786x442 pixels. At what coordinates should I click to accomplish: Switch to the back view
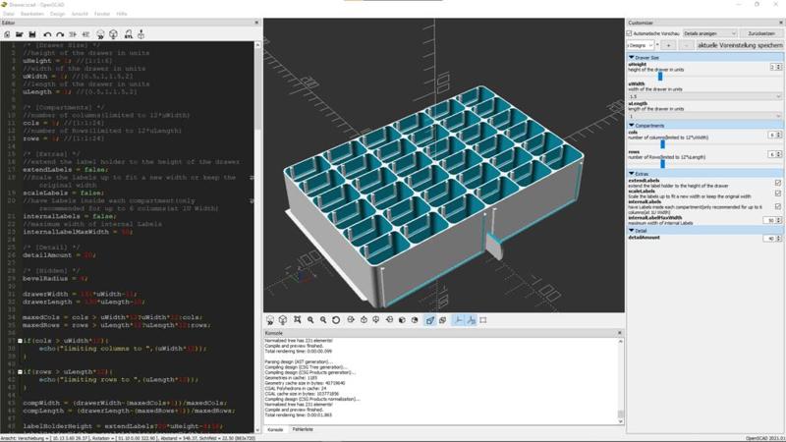click(415, 320)
